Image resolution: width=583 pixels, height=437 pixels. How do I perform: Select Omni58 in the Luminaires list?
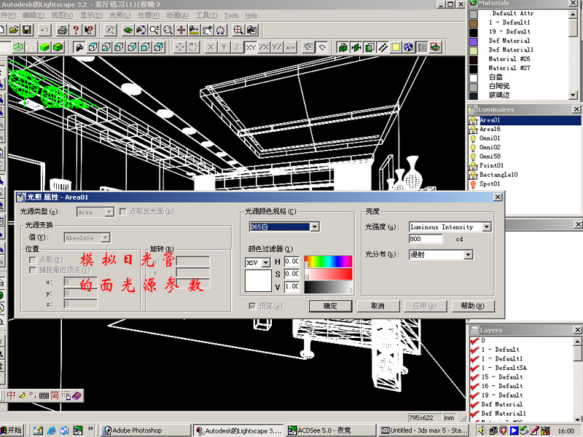pos(490,157)
